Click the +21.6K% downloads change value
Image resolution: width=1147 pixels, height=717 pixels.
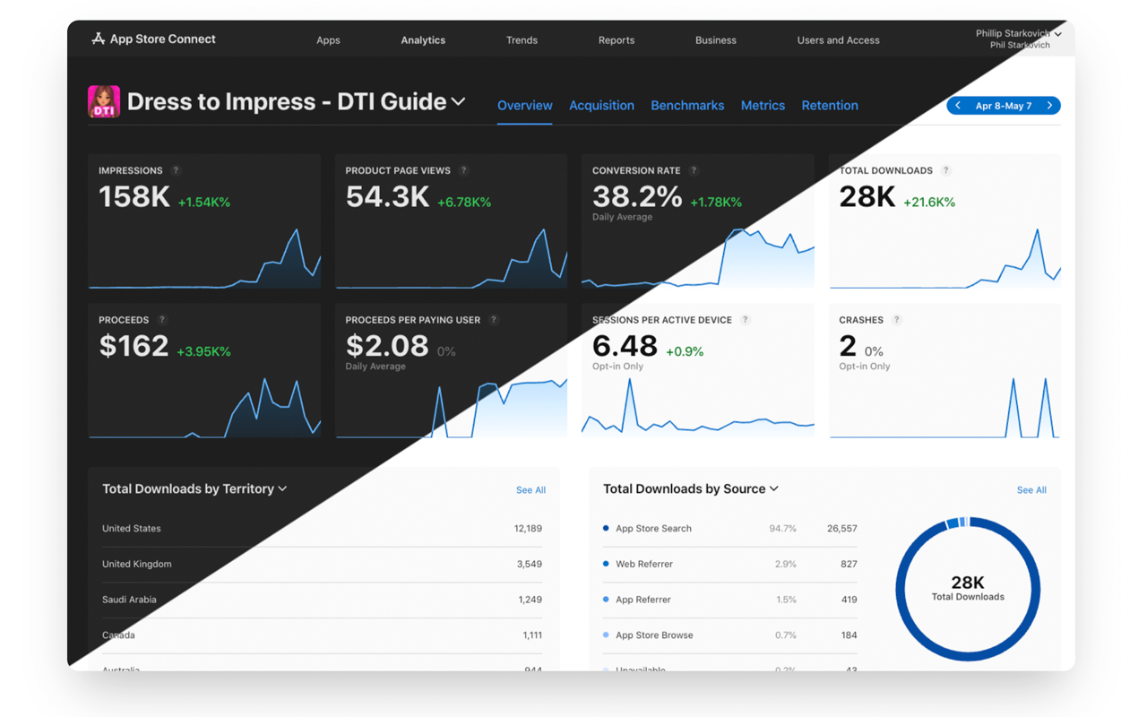929,203
